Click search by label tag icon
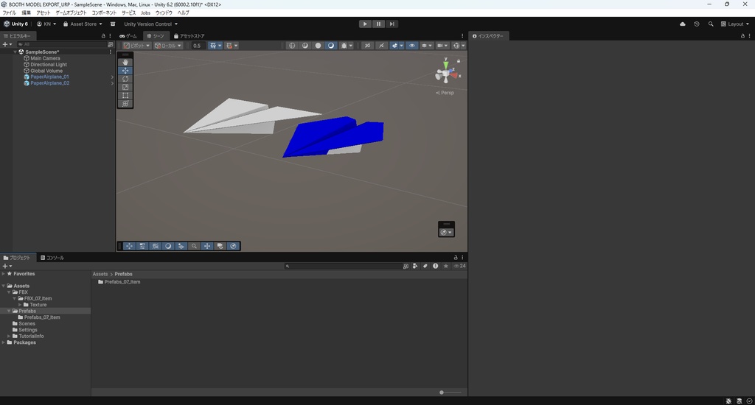 (x=425, y=266)
